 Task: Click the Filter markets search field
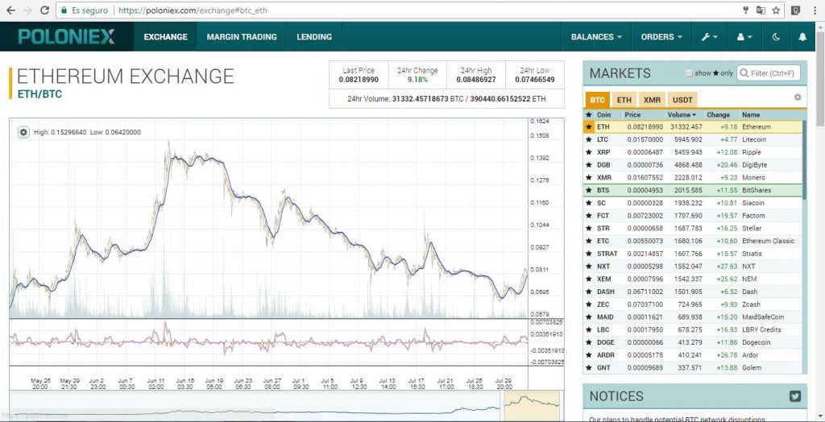769,73
